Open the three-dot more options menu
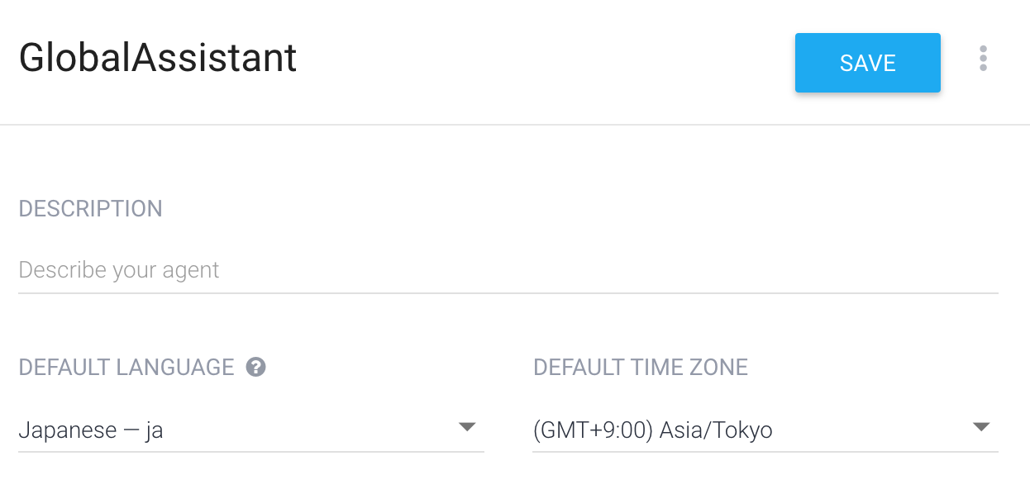The image size is (1030, 494). point(983,59)
